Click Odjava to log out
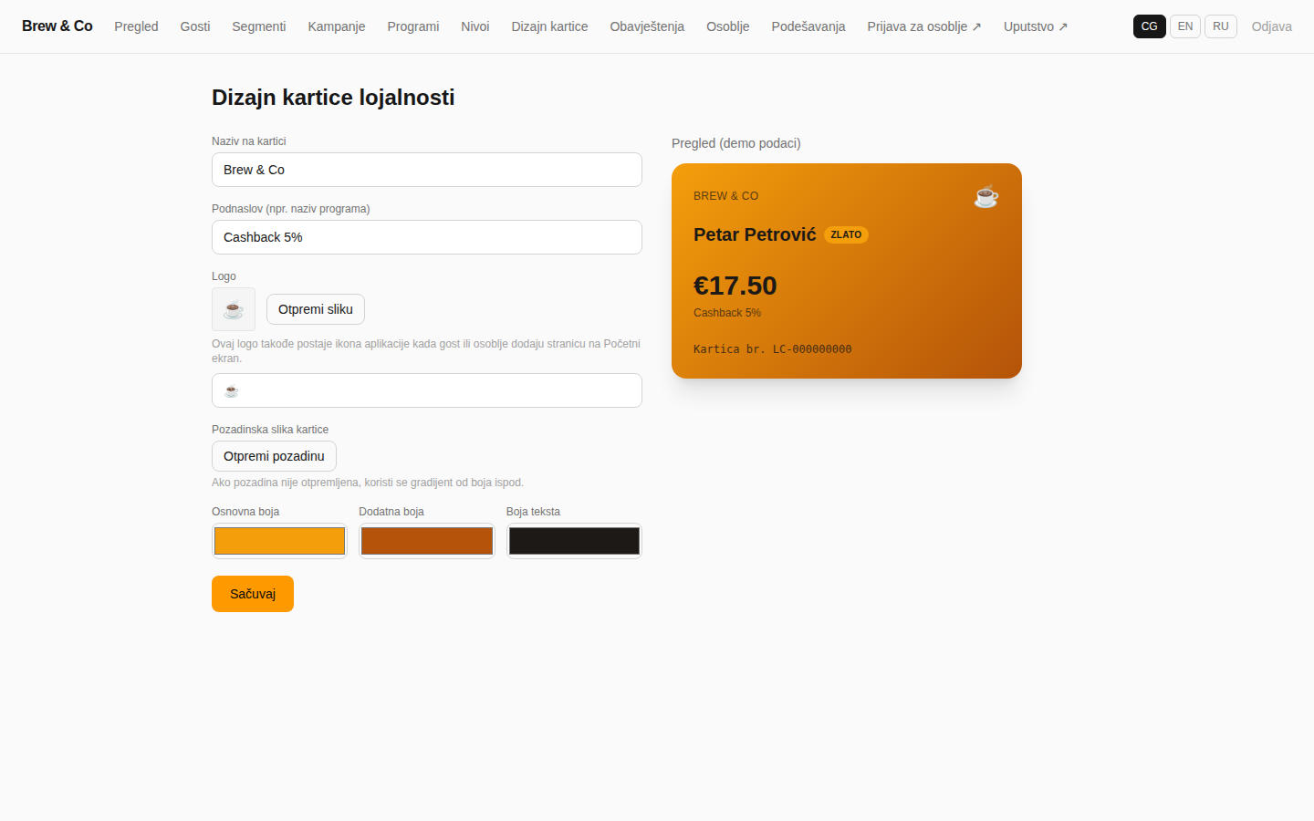Viewport: 1314px width, 821px height. point(1272,26)
